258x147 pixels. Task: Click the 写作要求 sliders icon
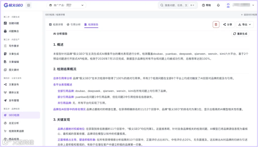[5, 46]
